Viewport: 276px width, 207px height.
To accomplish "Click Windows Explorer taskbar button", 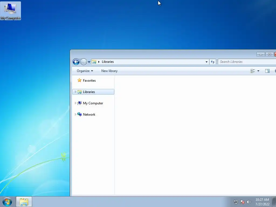I will tap(24, 202).
